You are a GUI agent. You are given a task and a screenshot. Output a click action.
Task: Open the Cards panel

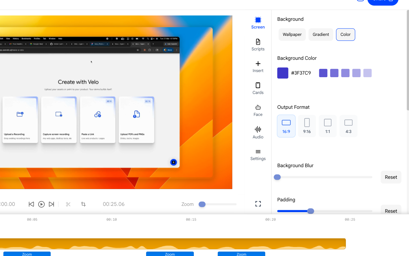click(x=258, y=89)
